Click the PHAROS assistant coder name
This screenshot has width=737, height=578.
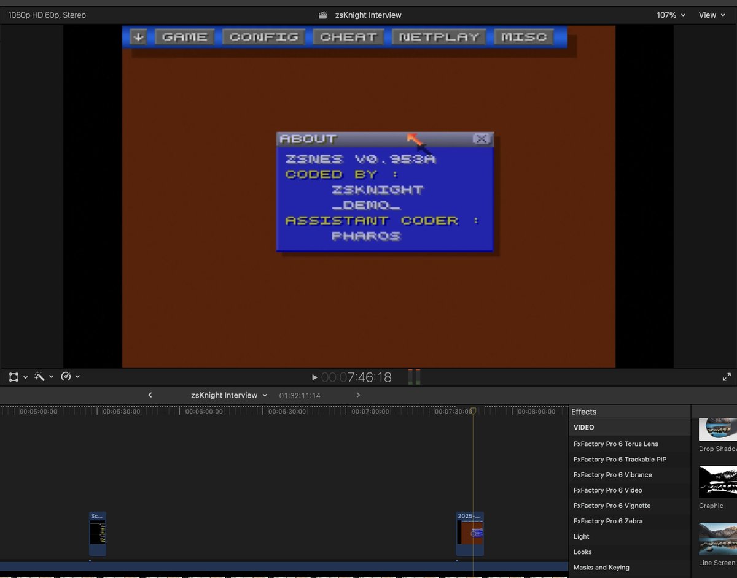click(367, 236)
